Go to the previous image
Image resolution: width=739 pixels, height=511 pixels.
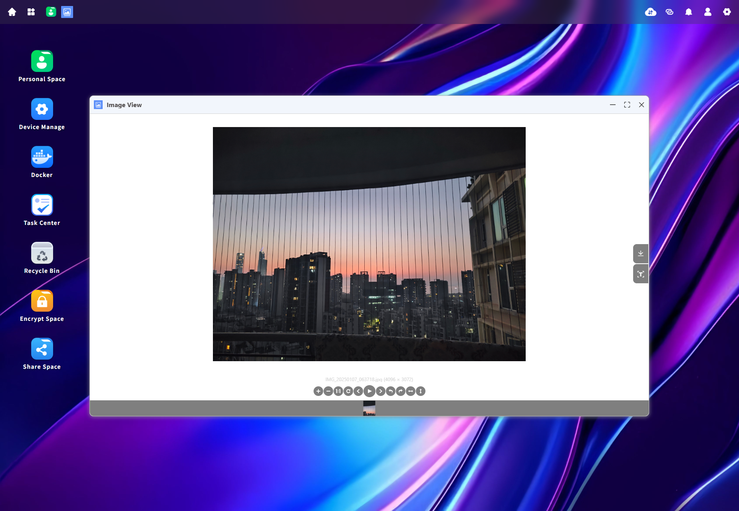click(x=358, y=391)
